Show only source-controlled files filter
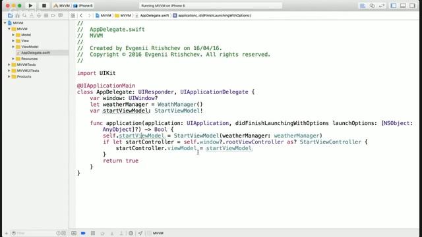 coord(64,233)
